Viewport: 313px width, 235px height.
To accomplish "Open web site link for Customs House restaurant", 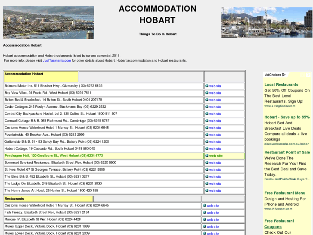I will (x=213, y=206).
